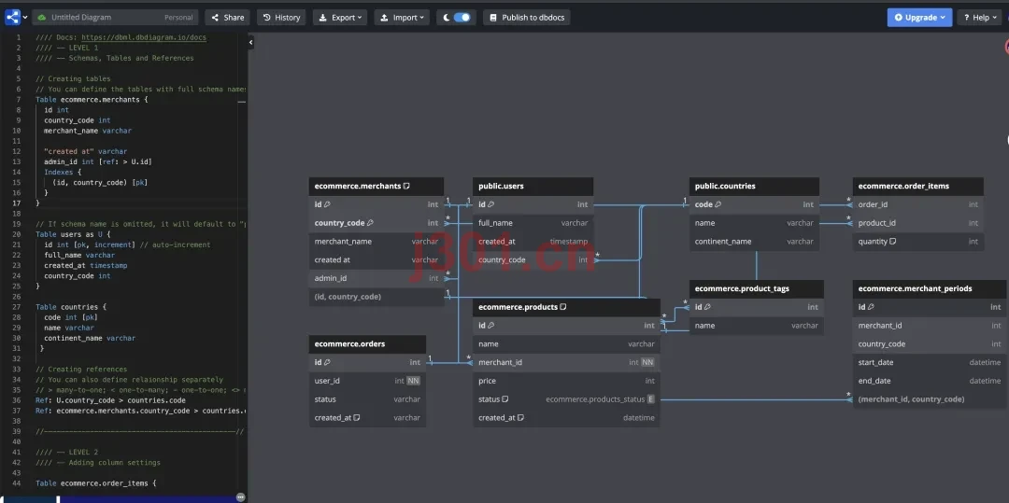This screenshot has width=1009, height=503.
Task: Open the Share dialog
Action: 227,18
